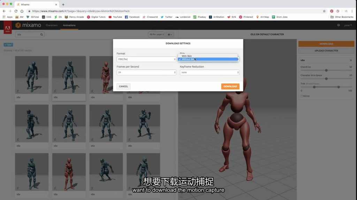This screenshot has height=200, width=357.
Task: Open the 48 Per page dropdown
Action: pyautogui.click(x=157, y=34)
